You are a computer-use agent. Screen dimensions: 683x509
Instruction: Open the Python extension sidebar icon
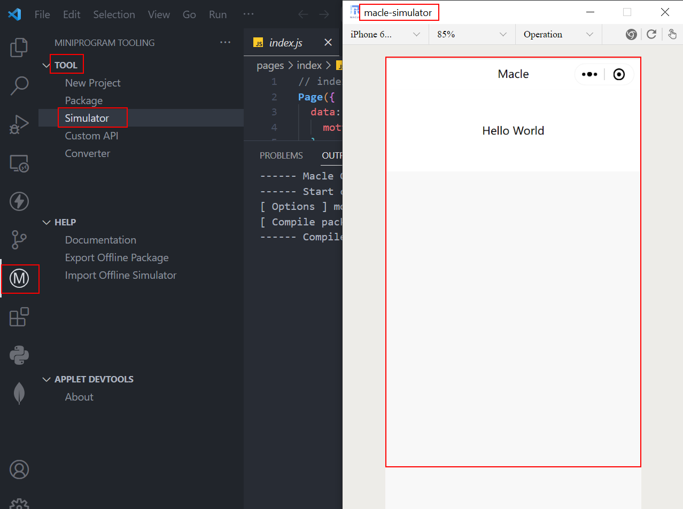click(x=19, y=355)
